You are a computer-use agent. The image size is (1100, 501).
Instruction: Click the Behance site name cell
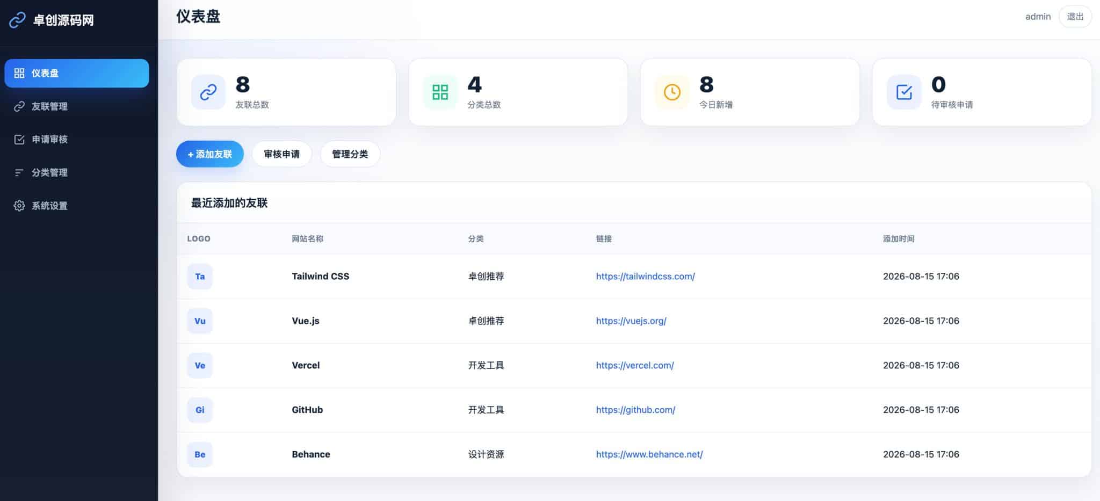[311, 454]
